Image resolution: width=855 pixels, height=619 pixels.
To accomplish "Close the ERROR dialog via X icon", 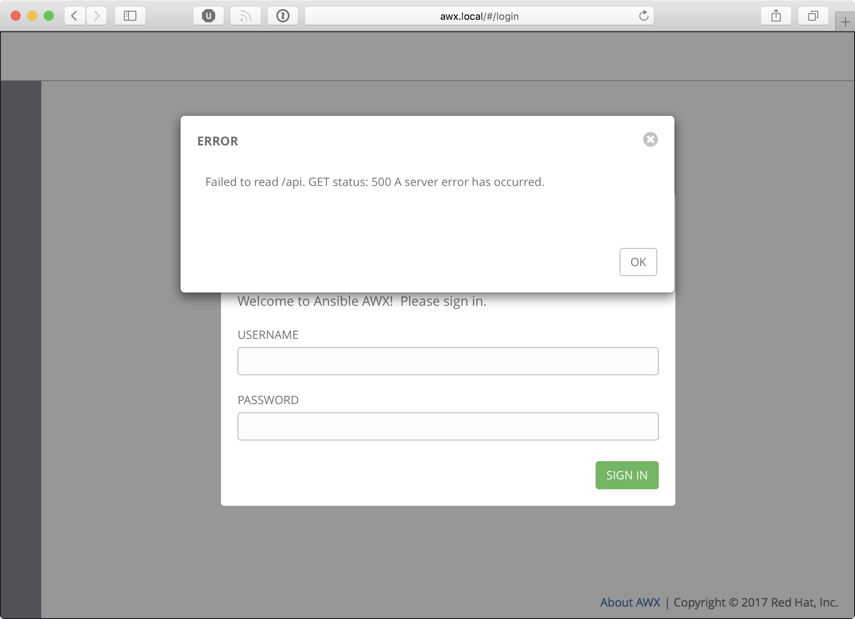I will click(x=650, y=139).
